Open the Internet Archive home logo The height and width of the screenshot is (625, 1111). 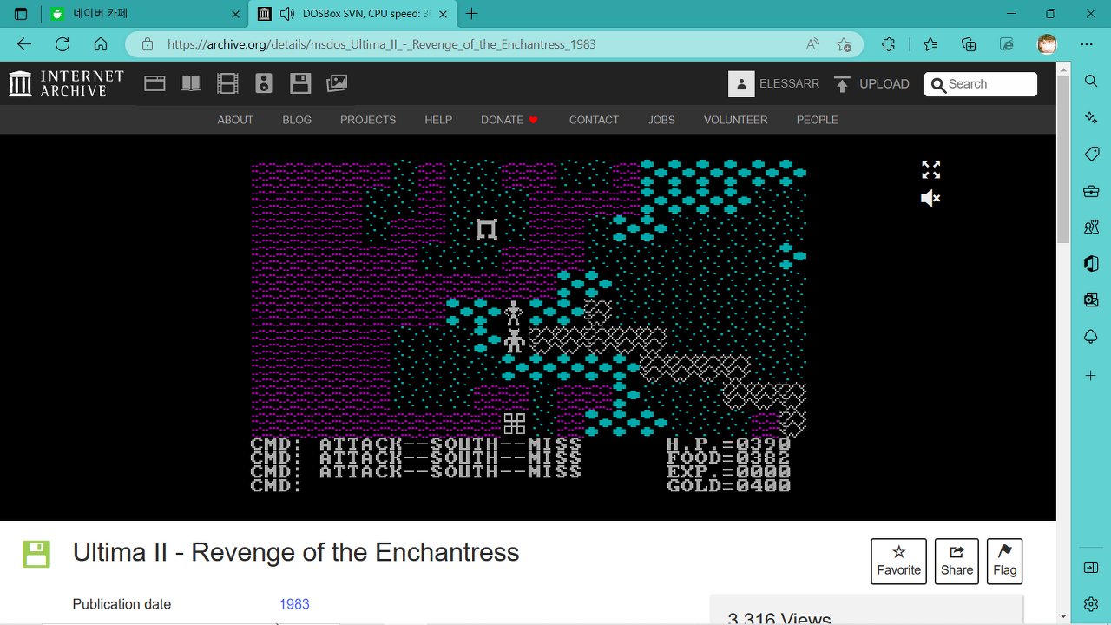point(67,83)
